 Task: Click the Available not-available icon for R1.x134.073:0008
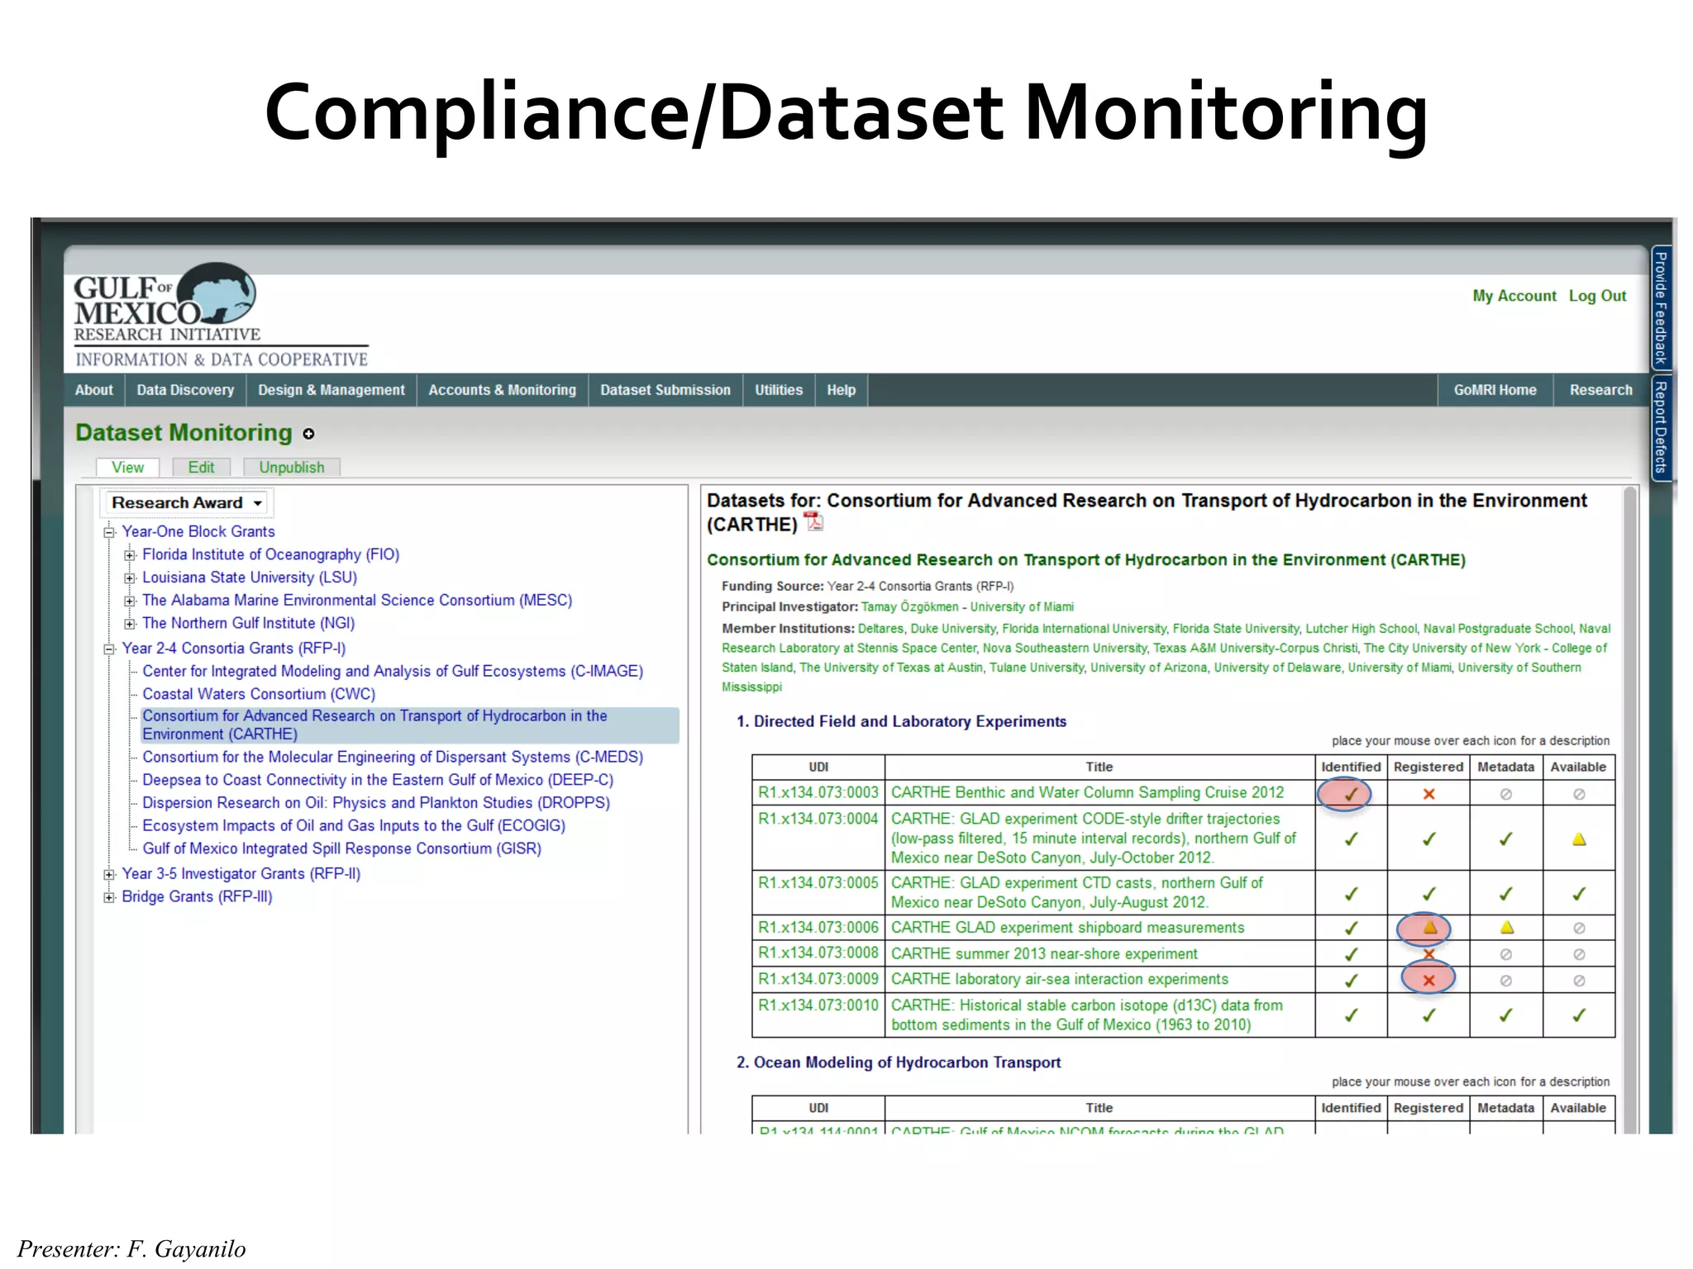pyautogui.click(x=1579, y=954)
